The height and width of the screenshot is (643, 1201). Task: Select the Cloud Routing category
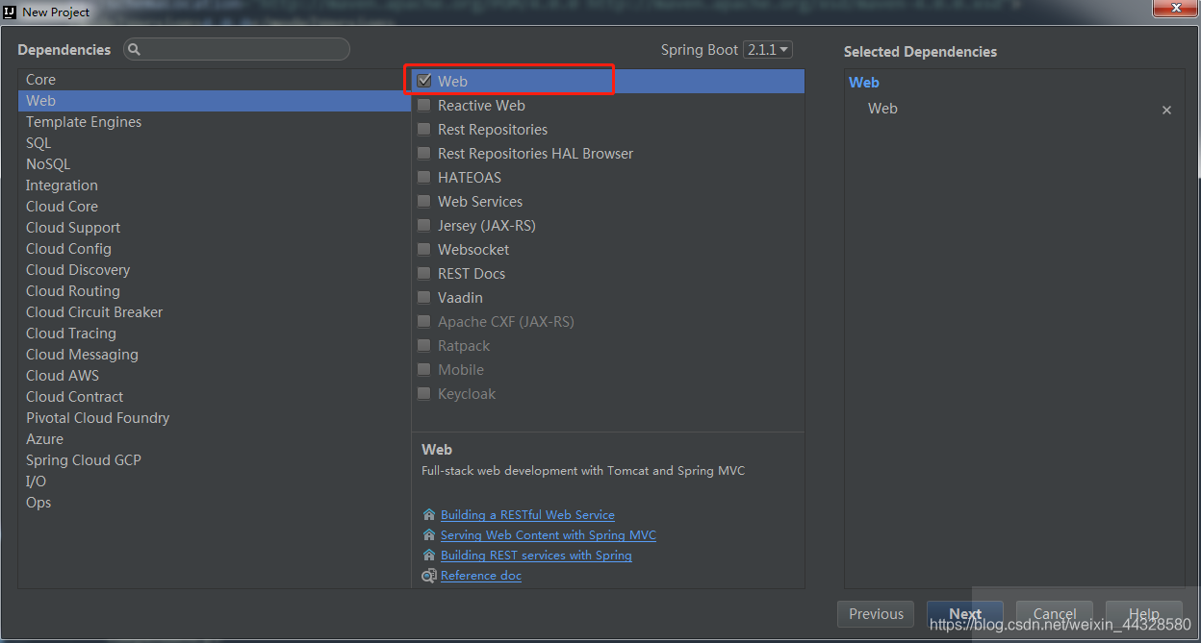(x=214, y=291)
